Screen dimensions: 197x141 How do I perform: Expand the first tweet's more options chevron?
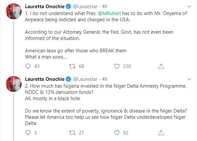tap(189, 6)
